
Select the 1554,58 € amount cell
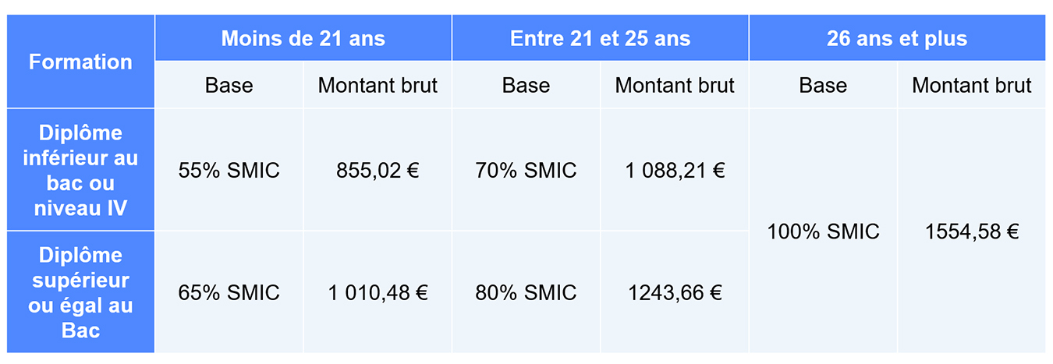click(x=972, y=231)
